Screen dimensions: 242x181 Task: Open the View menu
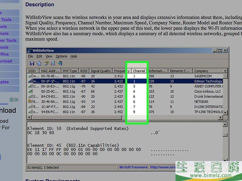49,56
